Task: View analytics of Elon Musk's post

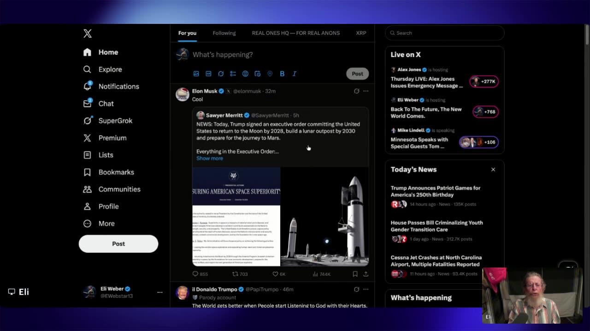Action: pyautogui.click(x=321, y=274)
